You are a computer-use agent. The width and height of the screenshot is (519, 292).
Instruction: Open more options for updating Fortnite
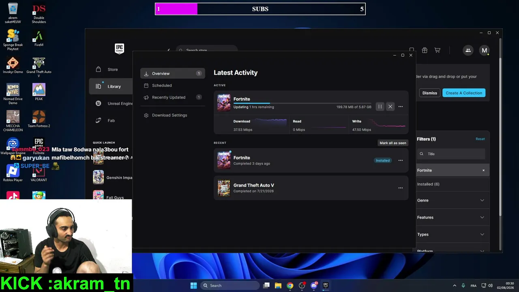click(x=401, y=107)
